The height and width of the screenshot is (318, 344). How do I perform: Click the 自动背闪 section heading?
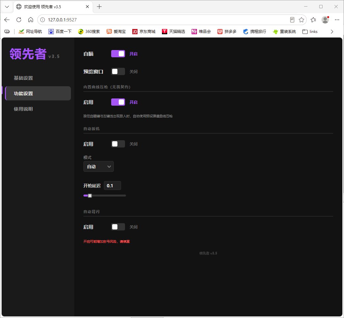pos(91,212)
